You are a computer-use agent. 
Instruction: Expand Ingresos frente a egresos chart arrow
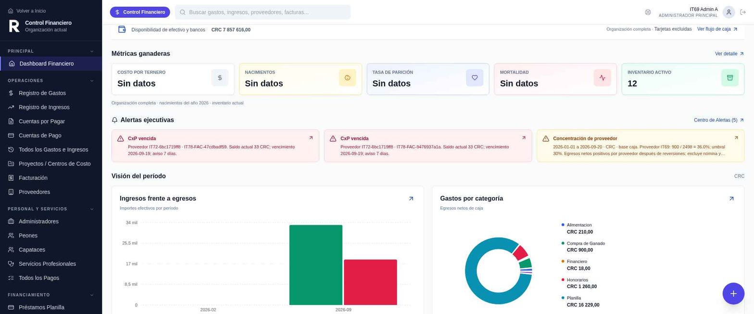pyautogui.click(x=411, y=199)
